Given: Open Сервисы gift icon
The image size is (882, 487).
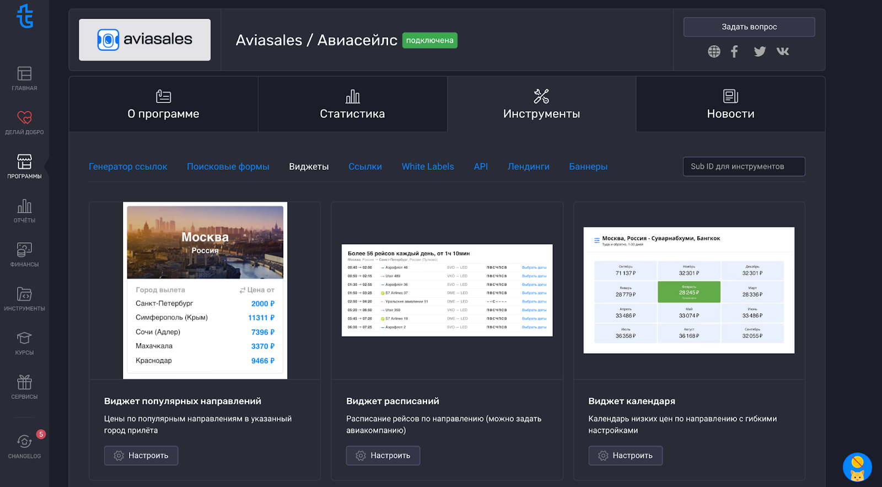Looking at the screenshot, I should pyautogui.click(x=24, y=387).
